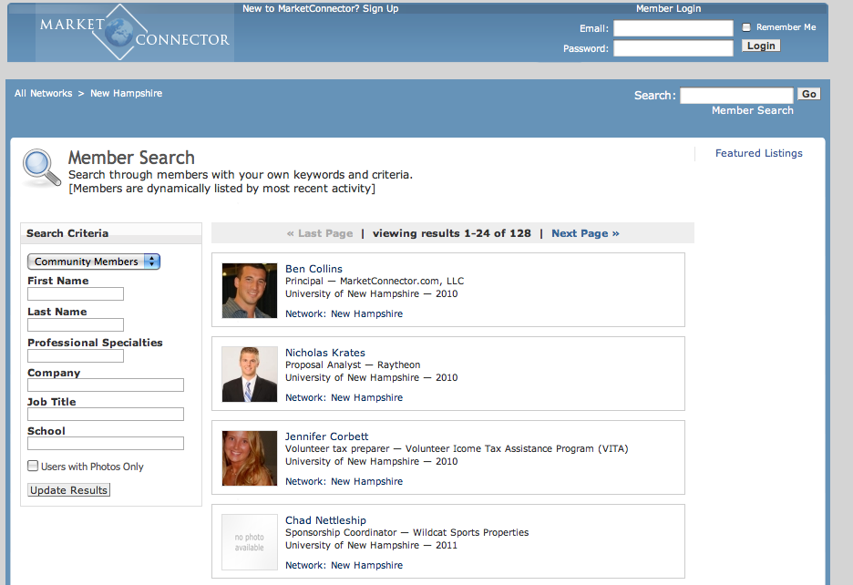Open Nicholas Krates profile photo
The height and width of the screenshot is (585, 853).
pyautogui.click(x=249, y=375)
